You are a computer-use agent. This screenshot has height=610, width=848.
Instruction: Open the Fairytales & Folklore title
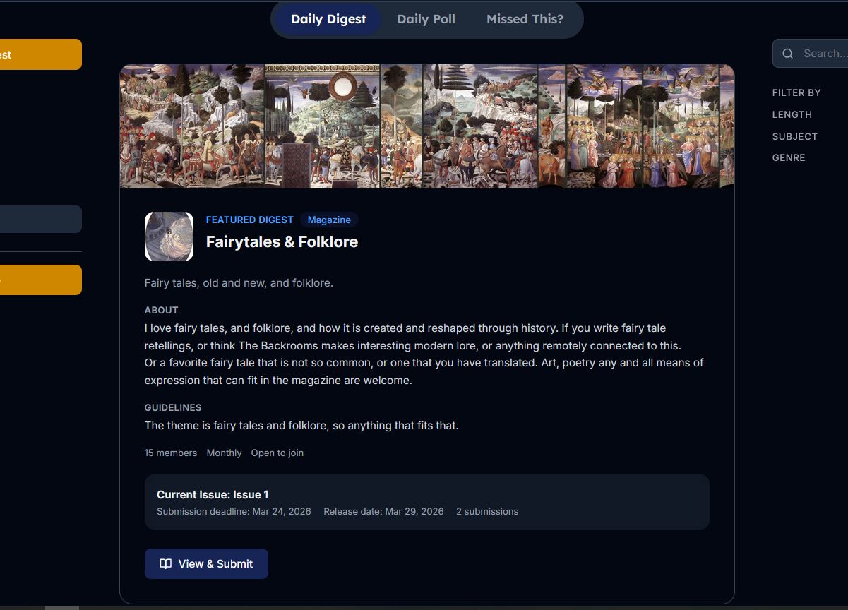coord(282,241)
